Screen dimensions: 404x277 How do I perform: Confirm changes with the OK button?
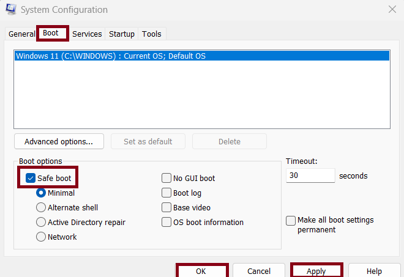pyautogui.click(x=202, y=271)
